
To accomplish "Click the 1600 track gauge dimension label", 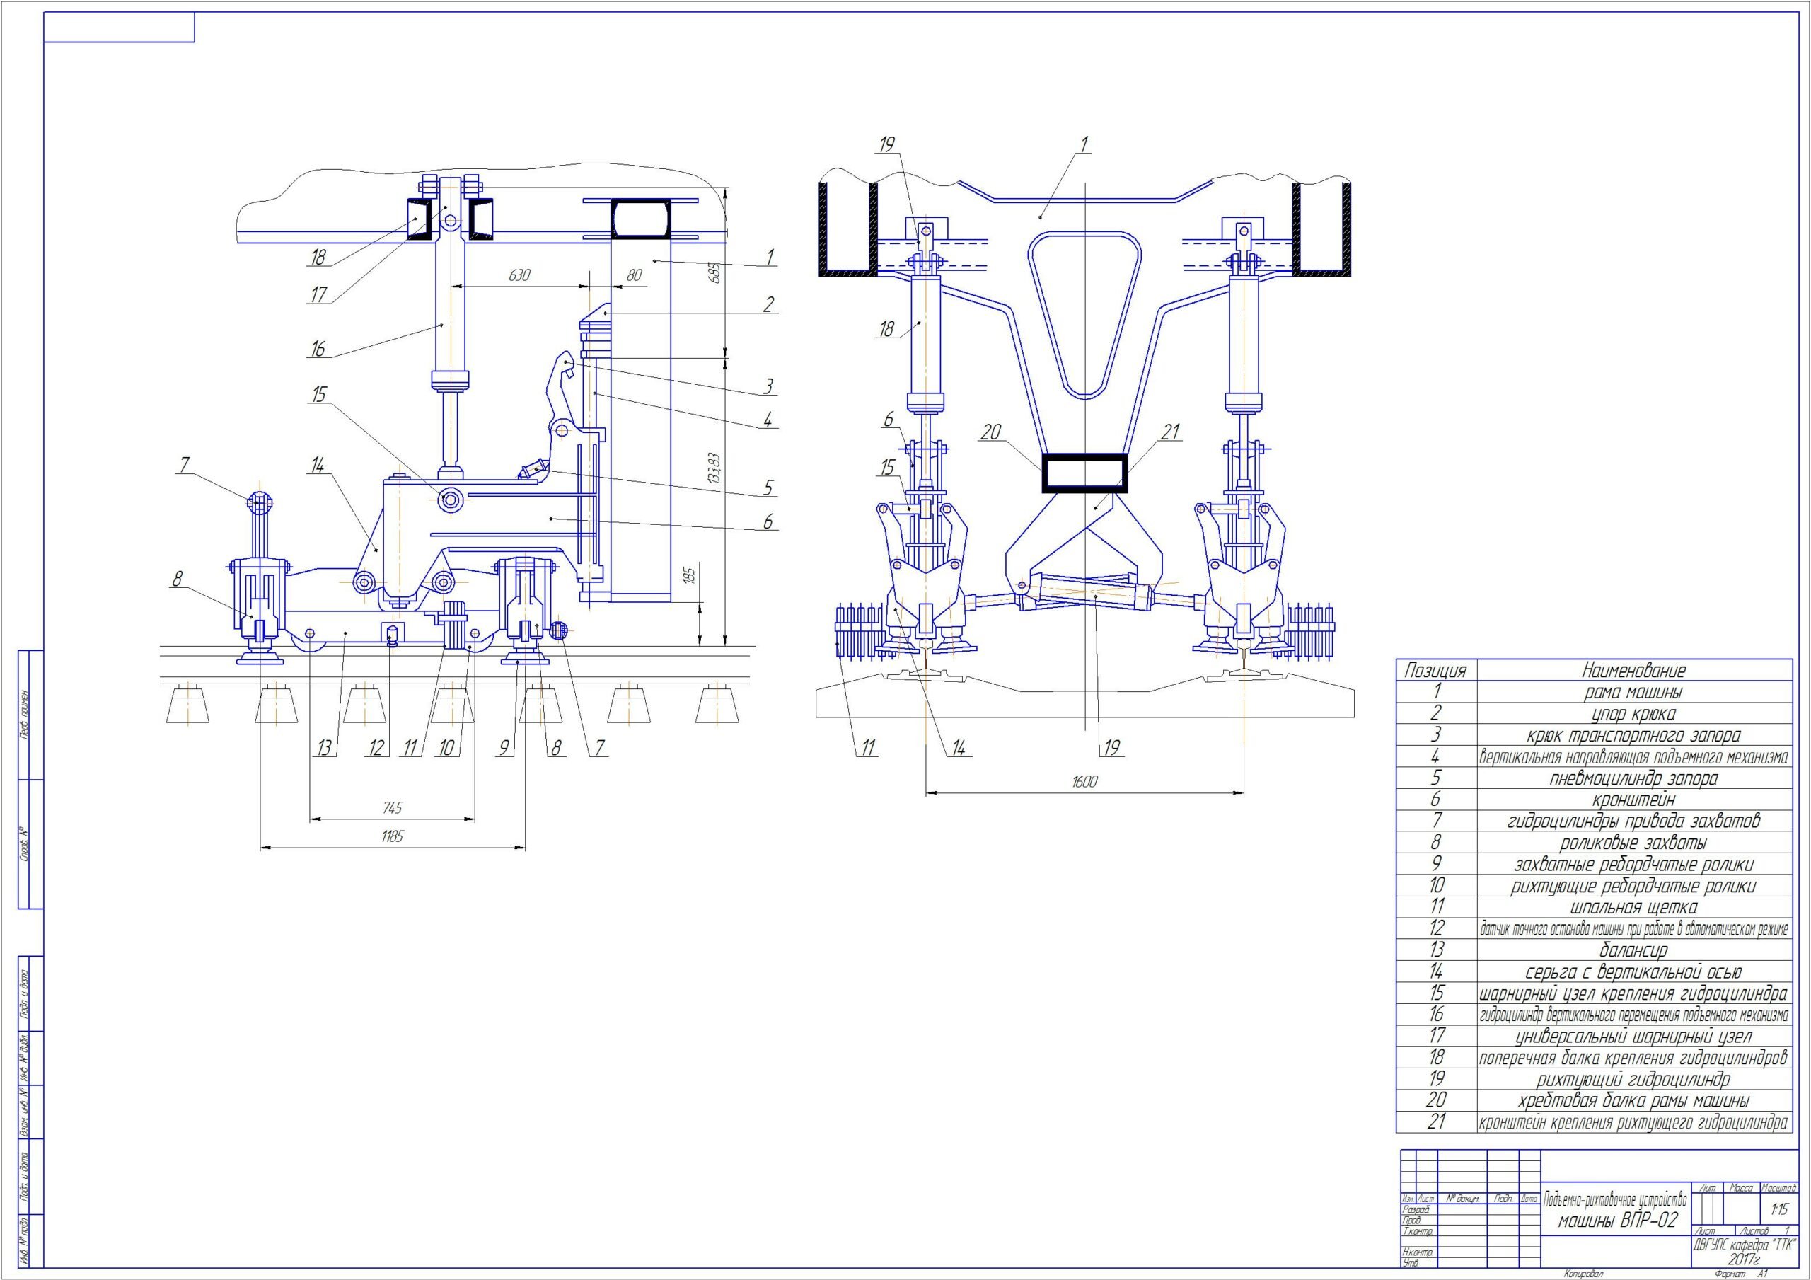I will coord(1084,781).
